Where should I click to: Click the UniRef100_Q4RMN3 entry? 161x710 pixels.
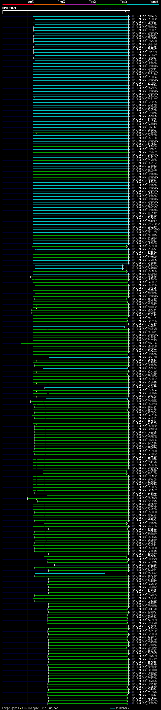coord(144,83)
